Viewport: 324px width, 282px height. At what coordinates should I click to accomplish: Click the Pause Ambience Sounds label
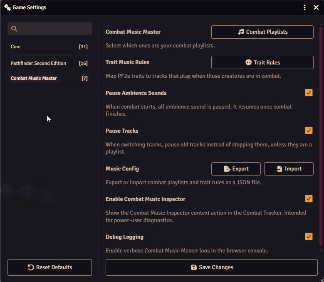pos(136,93)
